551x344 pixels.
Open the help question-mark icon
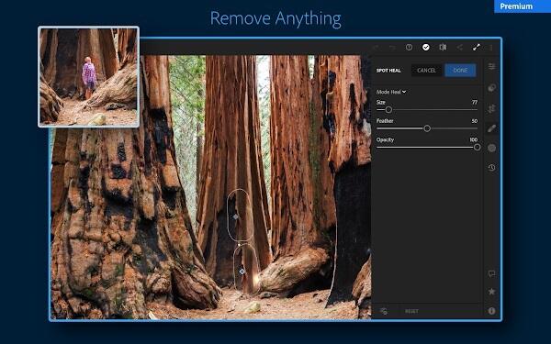409,47
